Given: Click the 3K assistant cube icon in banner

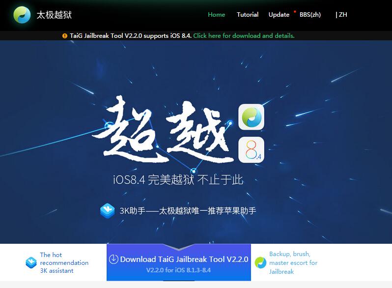Looking at the screenshot, I should [108, 210].
